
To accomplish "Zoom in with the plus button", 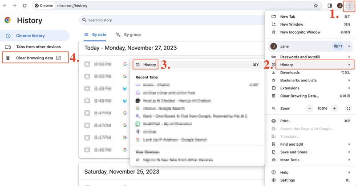I will pyautogui.click(x=334, y=108).
